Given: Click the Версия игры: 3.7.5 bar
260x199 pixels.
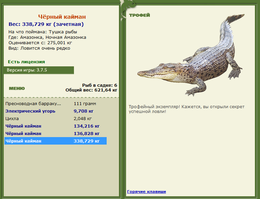Looking at the screenshot, I should [x=39, y=70].
